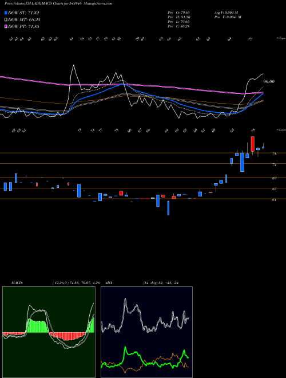Click the price axis label 74
This screenshot has height=378, width=286.
tap(274, 164)
